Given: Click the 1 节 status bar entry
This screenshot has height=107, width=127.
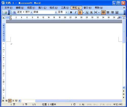Looking at the screenshot, I should pos(25,104).
